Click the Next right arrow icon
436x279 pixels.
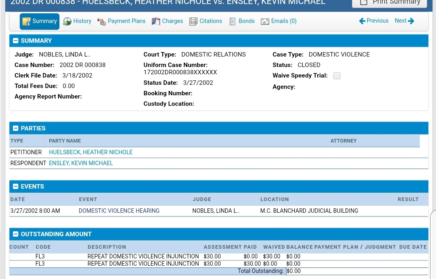(411, 21)
